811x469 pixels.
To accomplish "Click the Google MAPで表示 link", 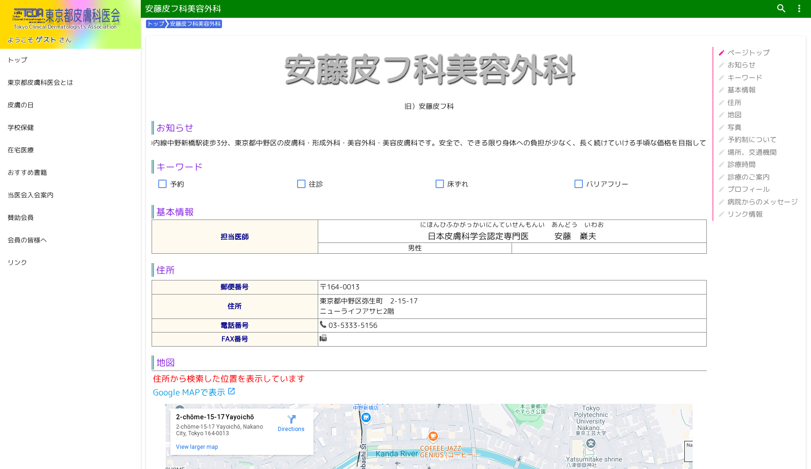I will [189, 392].
